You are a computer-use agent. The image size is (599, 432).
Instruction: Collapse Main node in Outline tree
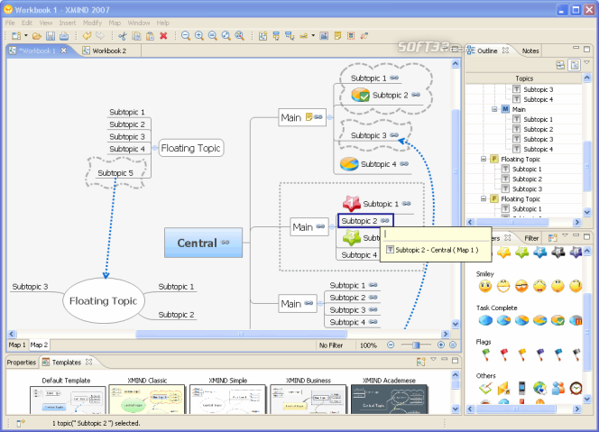(494, 109)
